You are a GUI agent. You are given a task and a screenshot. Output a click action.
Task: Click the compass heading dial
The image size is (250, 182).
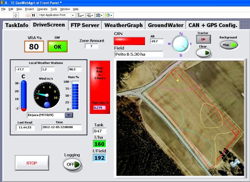point(181,44)
